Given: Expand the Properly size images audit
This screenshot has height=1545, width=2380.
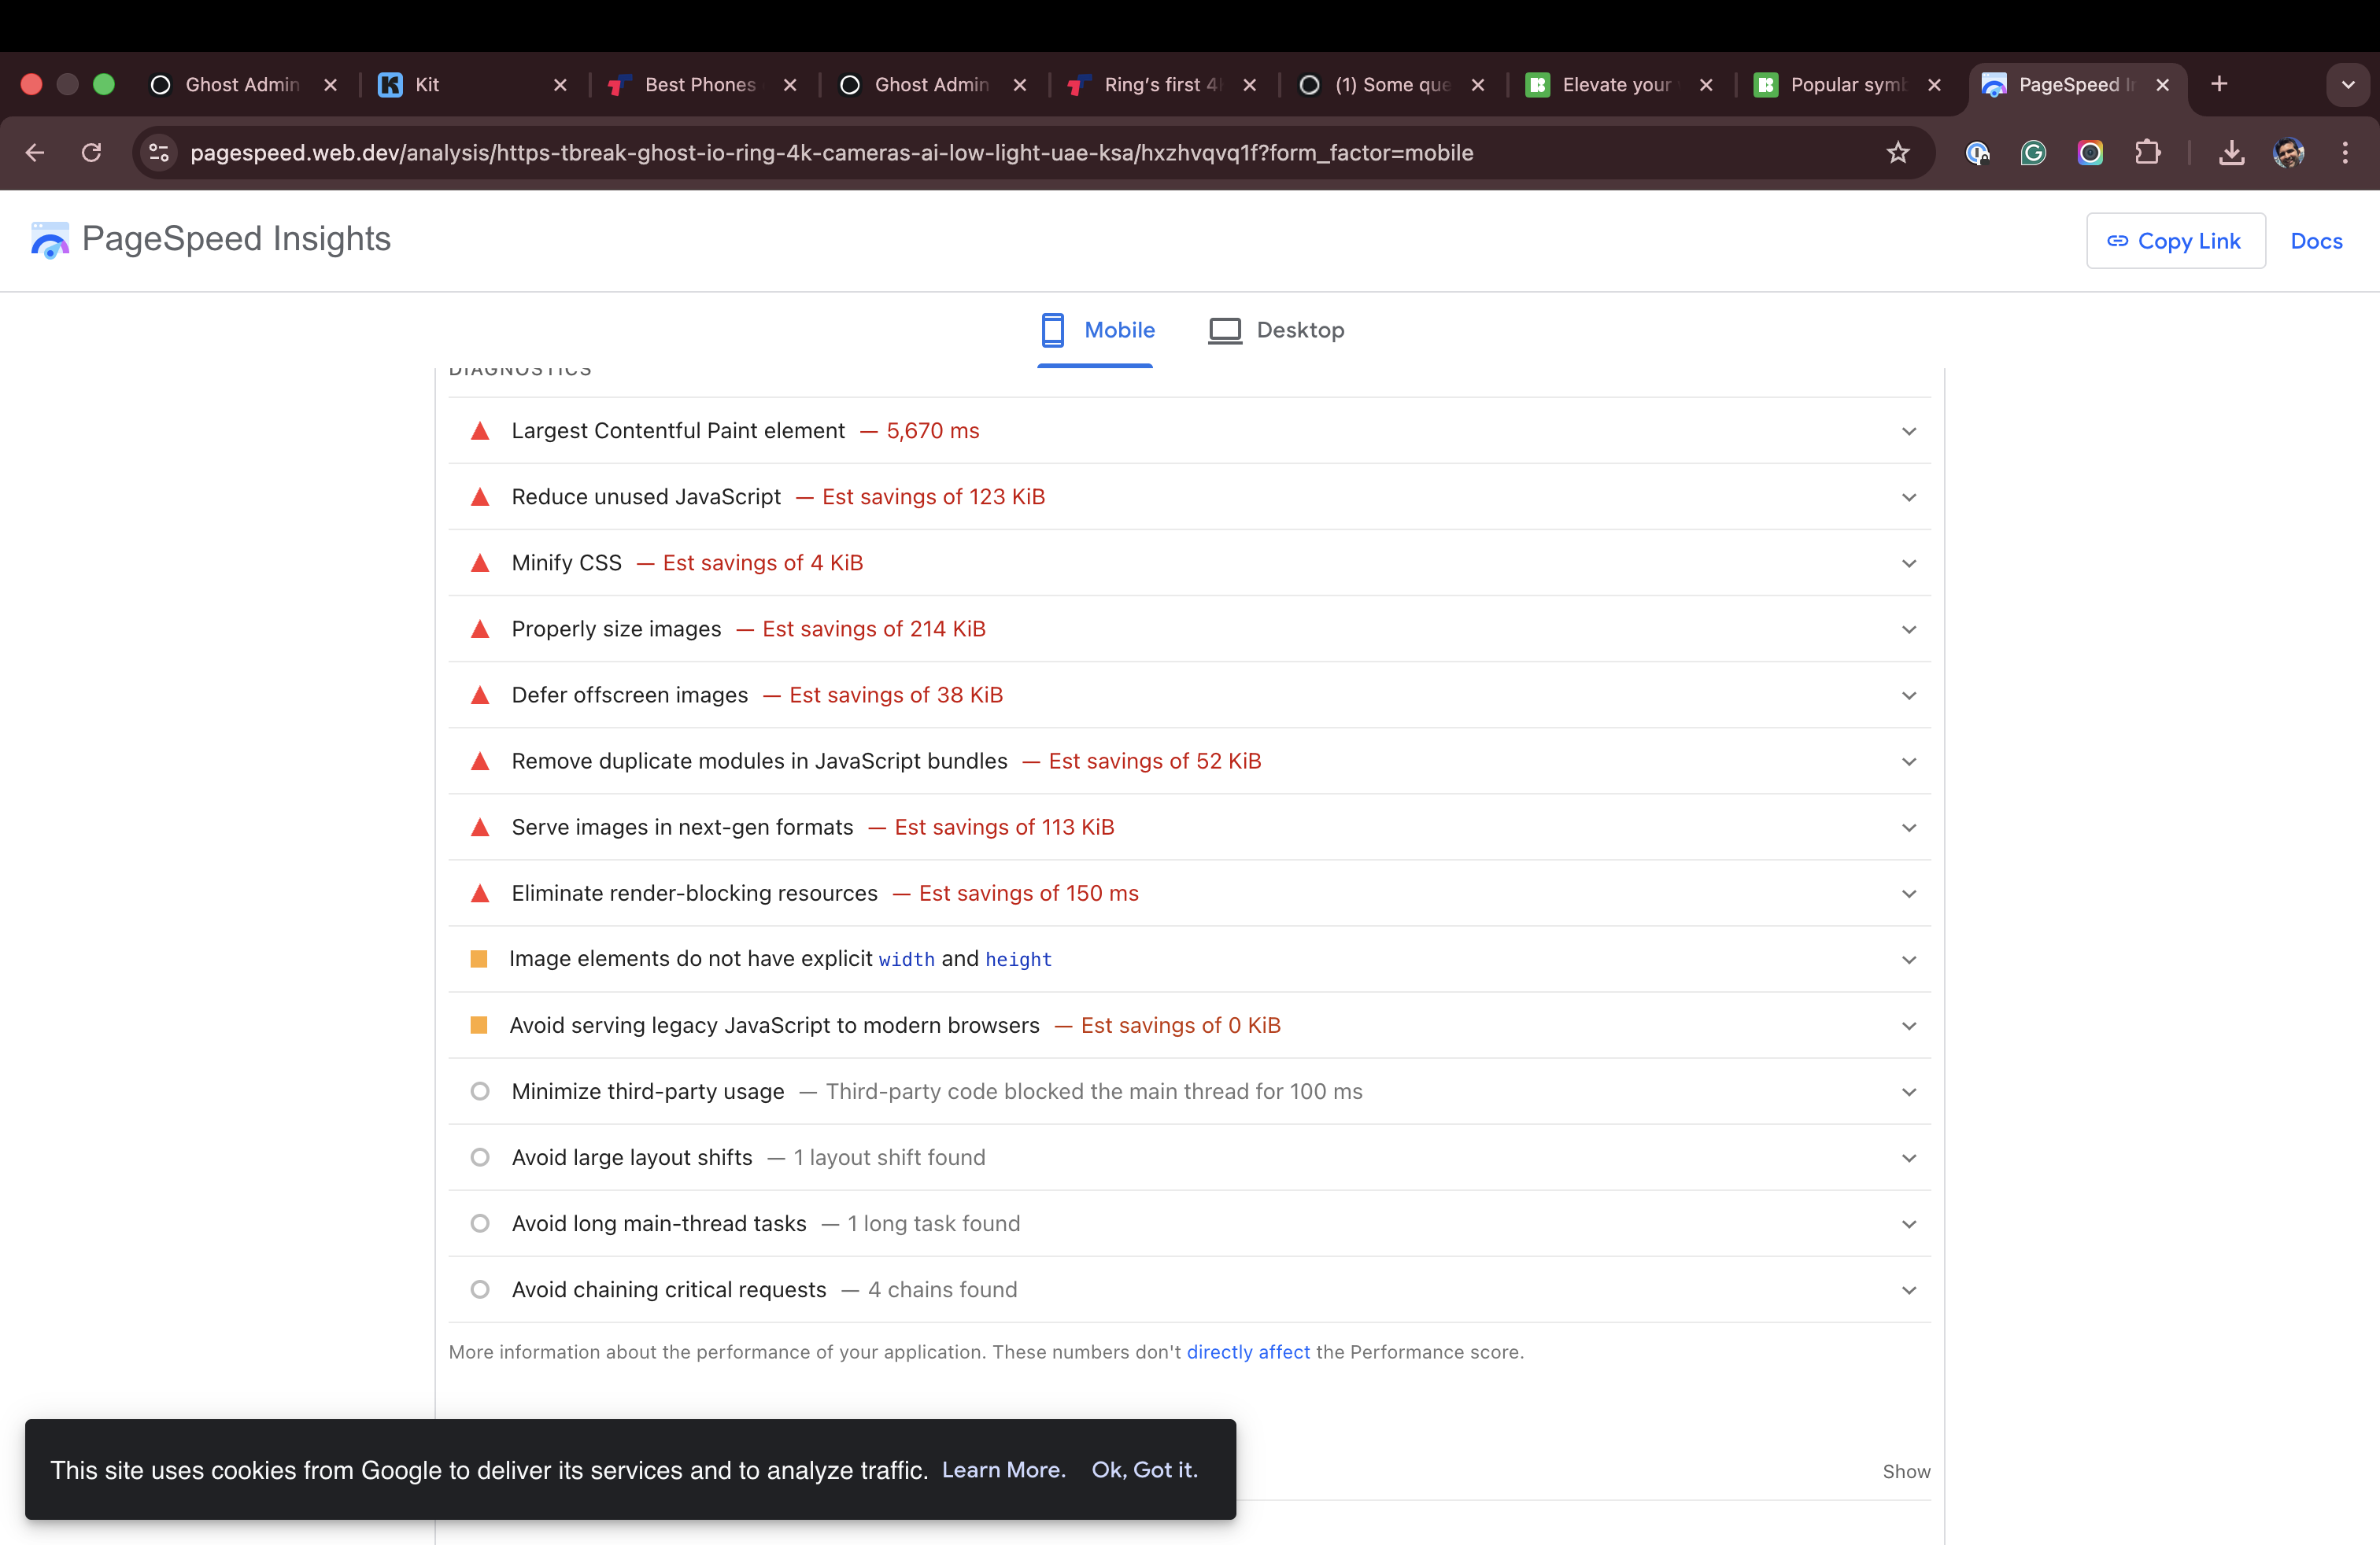Looking at the screenshot, I should pyautogui.click(x=1908, y=629).
